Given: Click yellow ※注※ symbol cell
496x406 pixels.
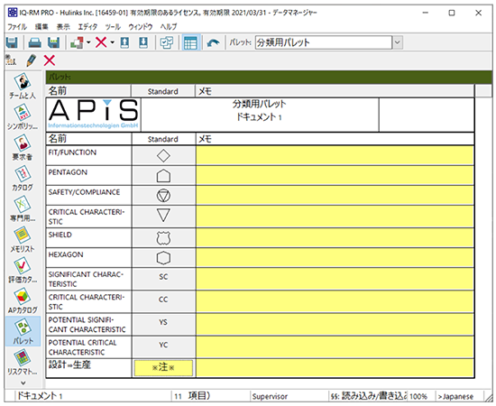Looking at the screenshot, I should click(x=163, y=368).
